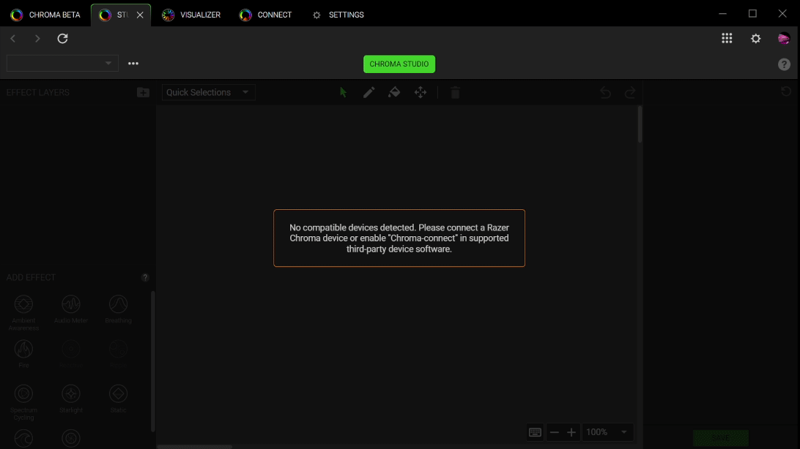Click the canvas vertical scrollbar
This screenshot has height=449, width=800.
(x=640, y=124)
